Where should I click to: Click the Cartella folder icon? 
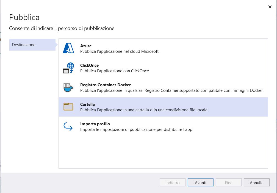(68, 107)
